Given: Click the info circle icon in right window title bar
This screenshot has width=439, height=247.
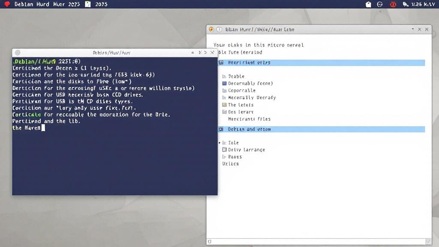Looking at the screenshot, I should [x=219, y=30].
